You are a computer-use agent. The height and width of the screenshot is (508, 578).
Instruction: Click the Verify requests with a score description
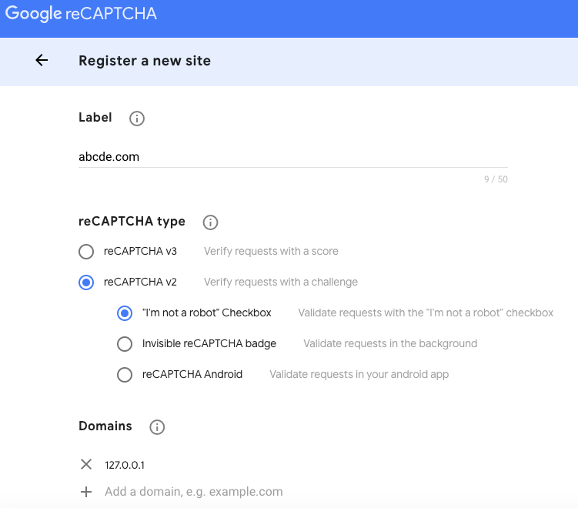tap(271, 251)
